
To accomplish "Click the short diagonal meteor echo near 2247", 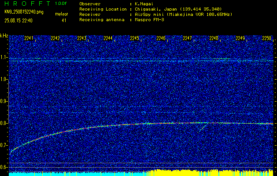I will pos(203,128).
